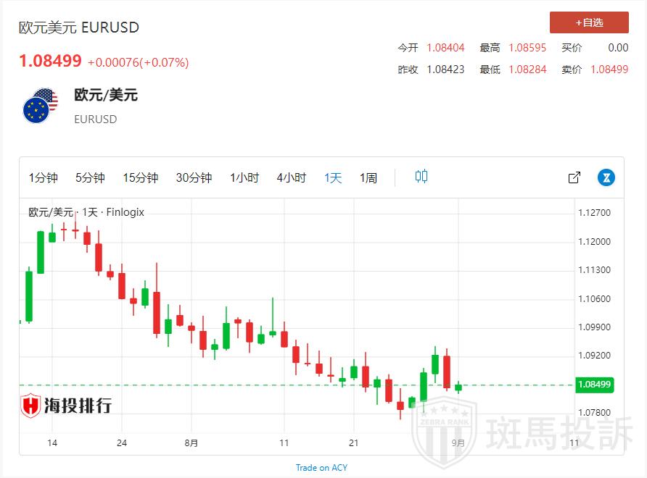Open the Trade on ACY link
Viewport: 647px width, 478px height.
pos(321,468)
